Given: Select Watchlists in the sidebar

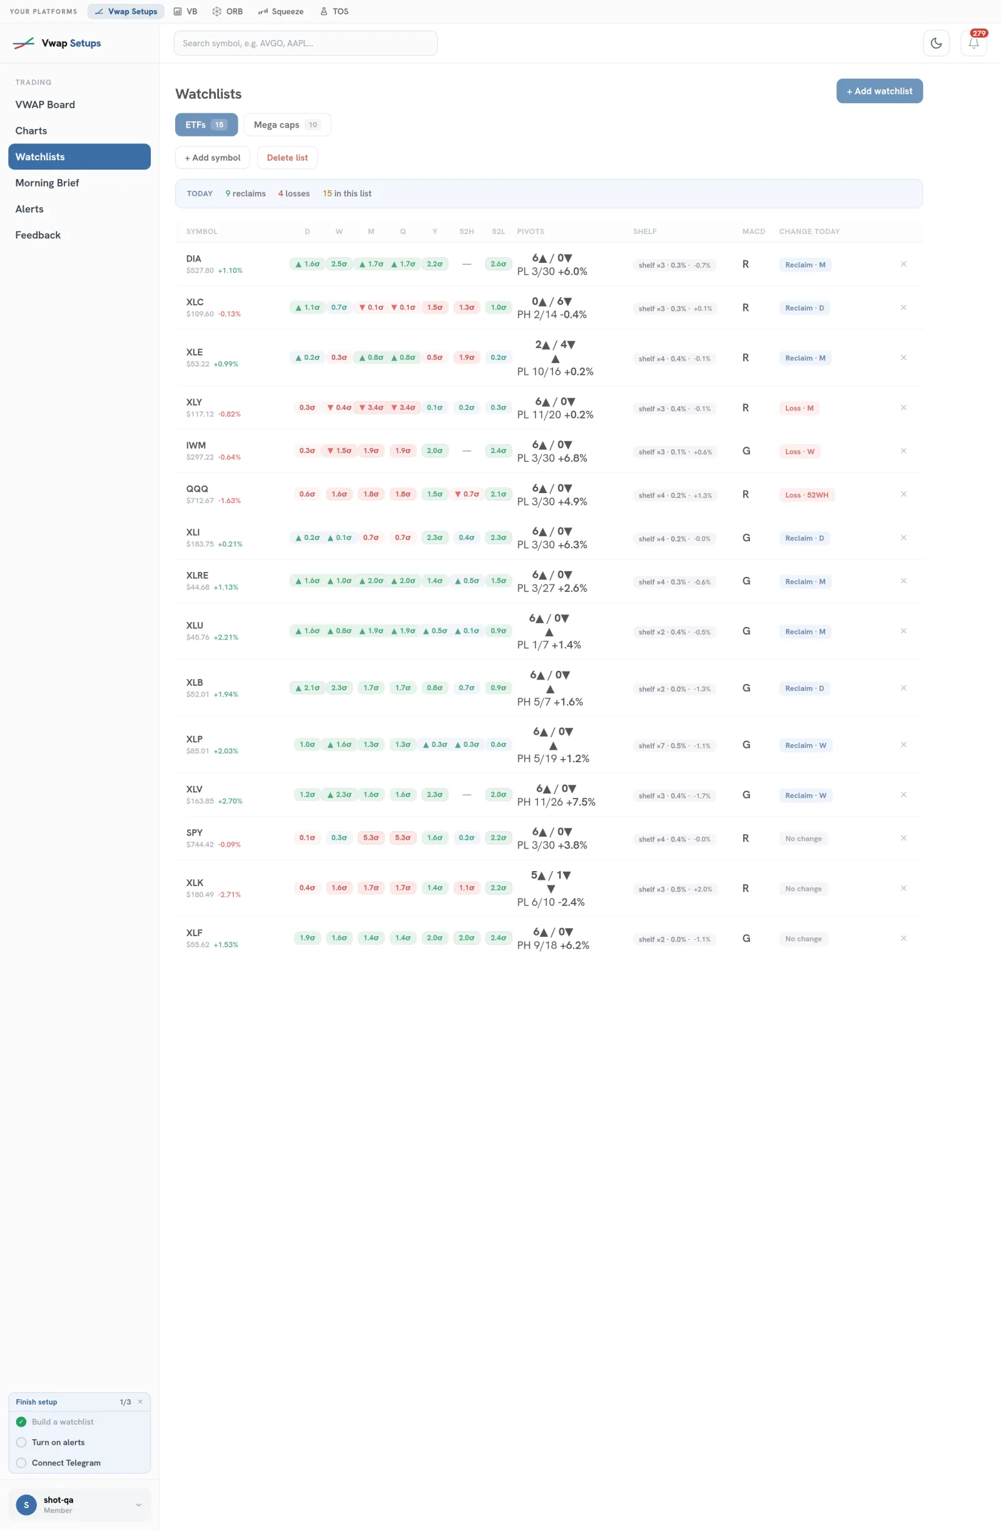Looking at the screenshot, I should click(79, 157).
